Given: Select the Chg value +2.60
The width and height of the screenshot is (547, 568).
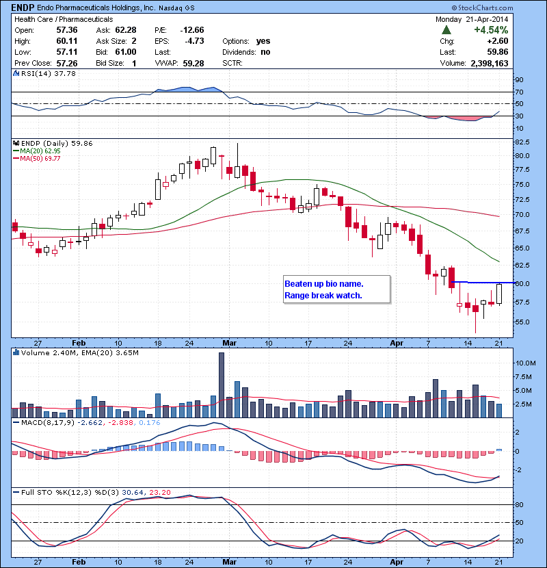Looking at the screenshot, I should (x=497, y=41).
